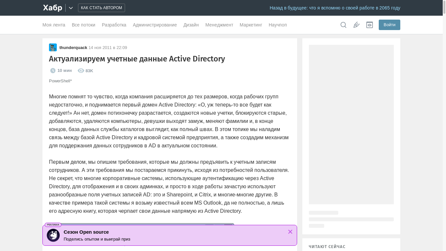Switch to the Научпоп section
This screenshot has height=251, width=446.
tap(278, 25)
